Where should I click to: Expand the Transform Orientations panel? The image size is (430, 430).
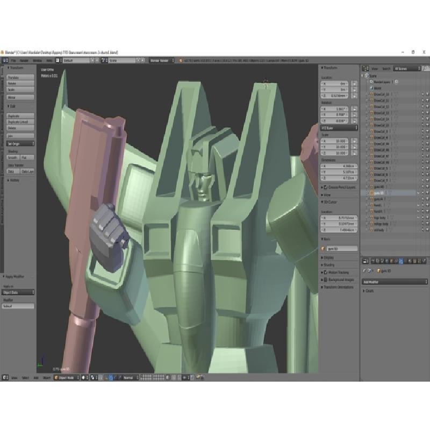(338, 287)
